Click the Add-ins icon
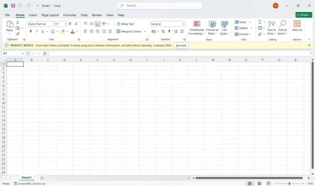This screenshot has height=186, width=315. 297,26
